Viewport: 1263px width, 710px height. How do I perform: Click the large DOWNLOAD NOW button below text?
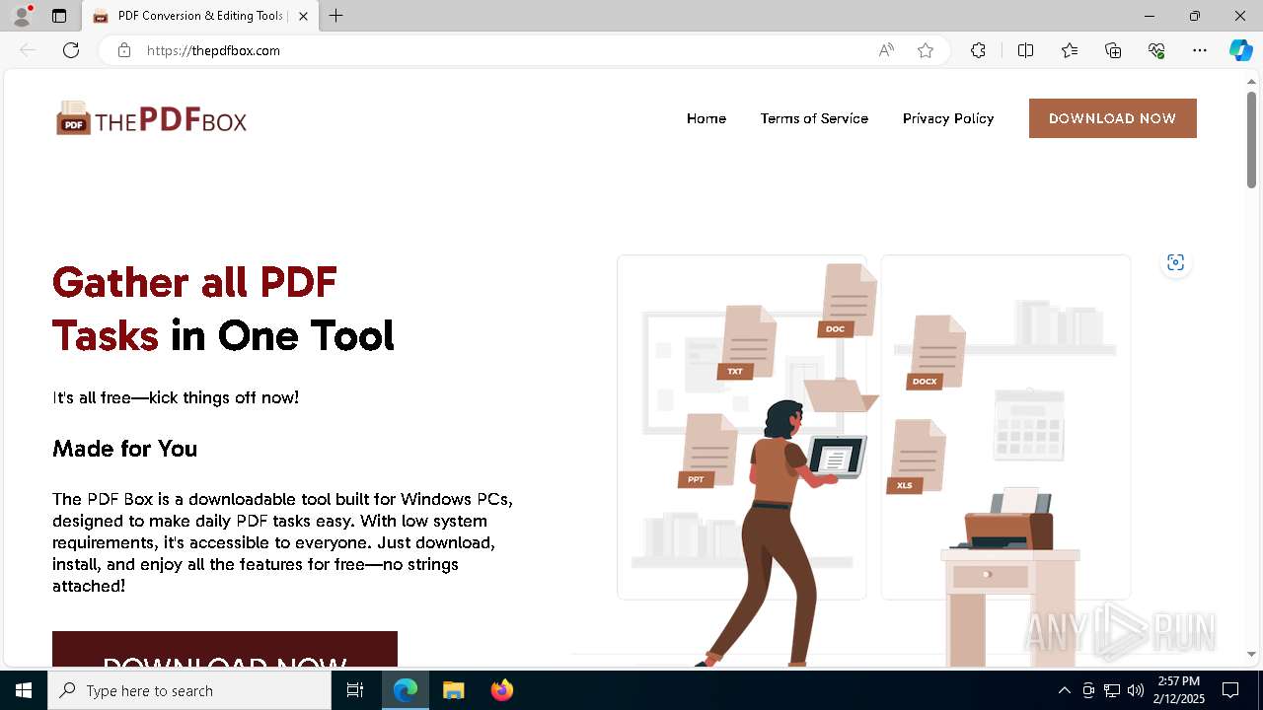(225, 649)
